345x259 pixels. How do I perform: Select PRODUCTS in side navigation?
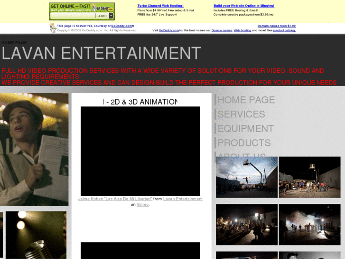(x=244, y=143)
